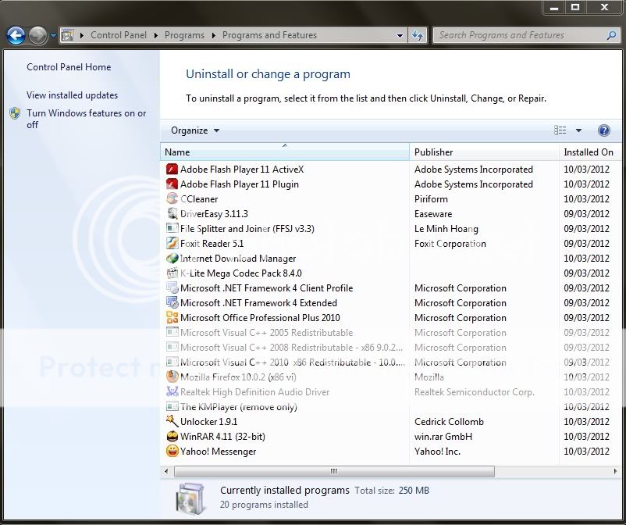This screenshot has height=525, width=626.
Task: Click the Refresh button next to address bar
Action: 418,35
